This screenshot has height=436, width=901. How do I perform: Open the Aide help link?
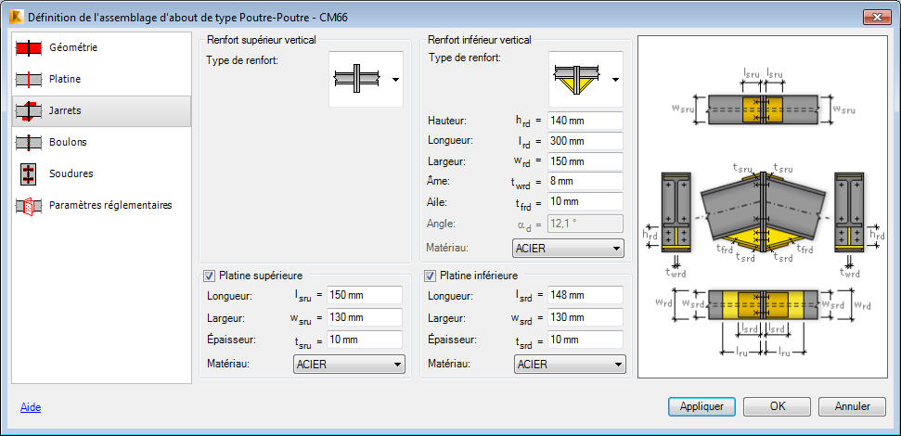click(x=31, y=407)
